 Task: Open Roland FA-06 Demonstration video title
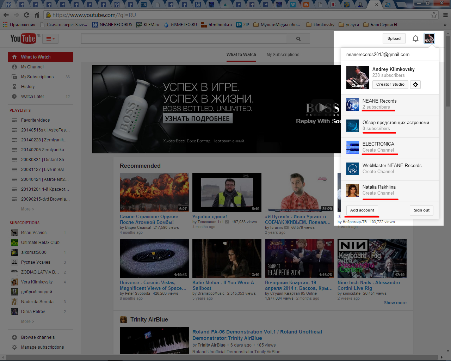257,335
